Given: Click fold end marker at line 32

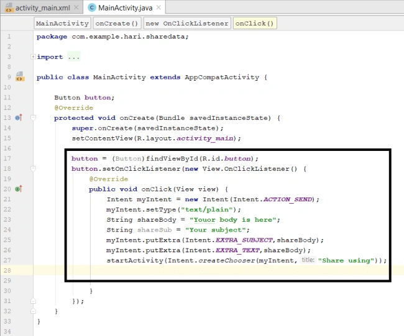Looking at the screenshot, I should point(33,311).
